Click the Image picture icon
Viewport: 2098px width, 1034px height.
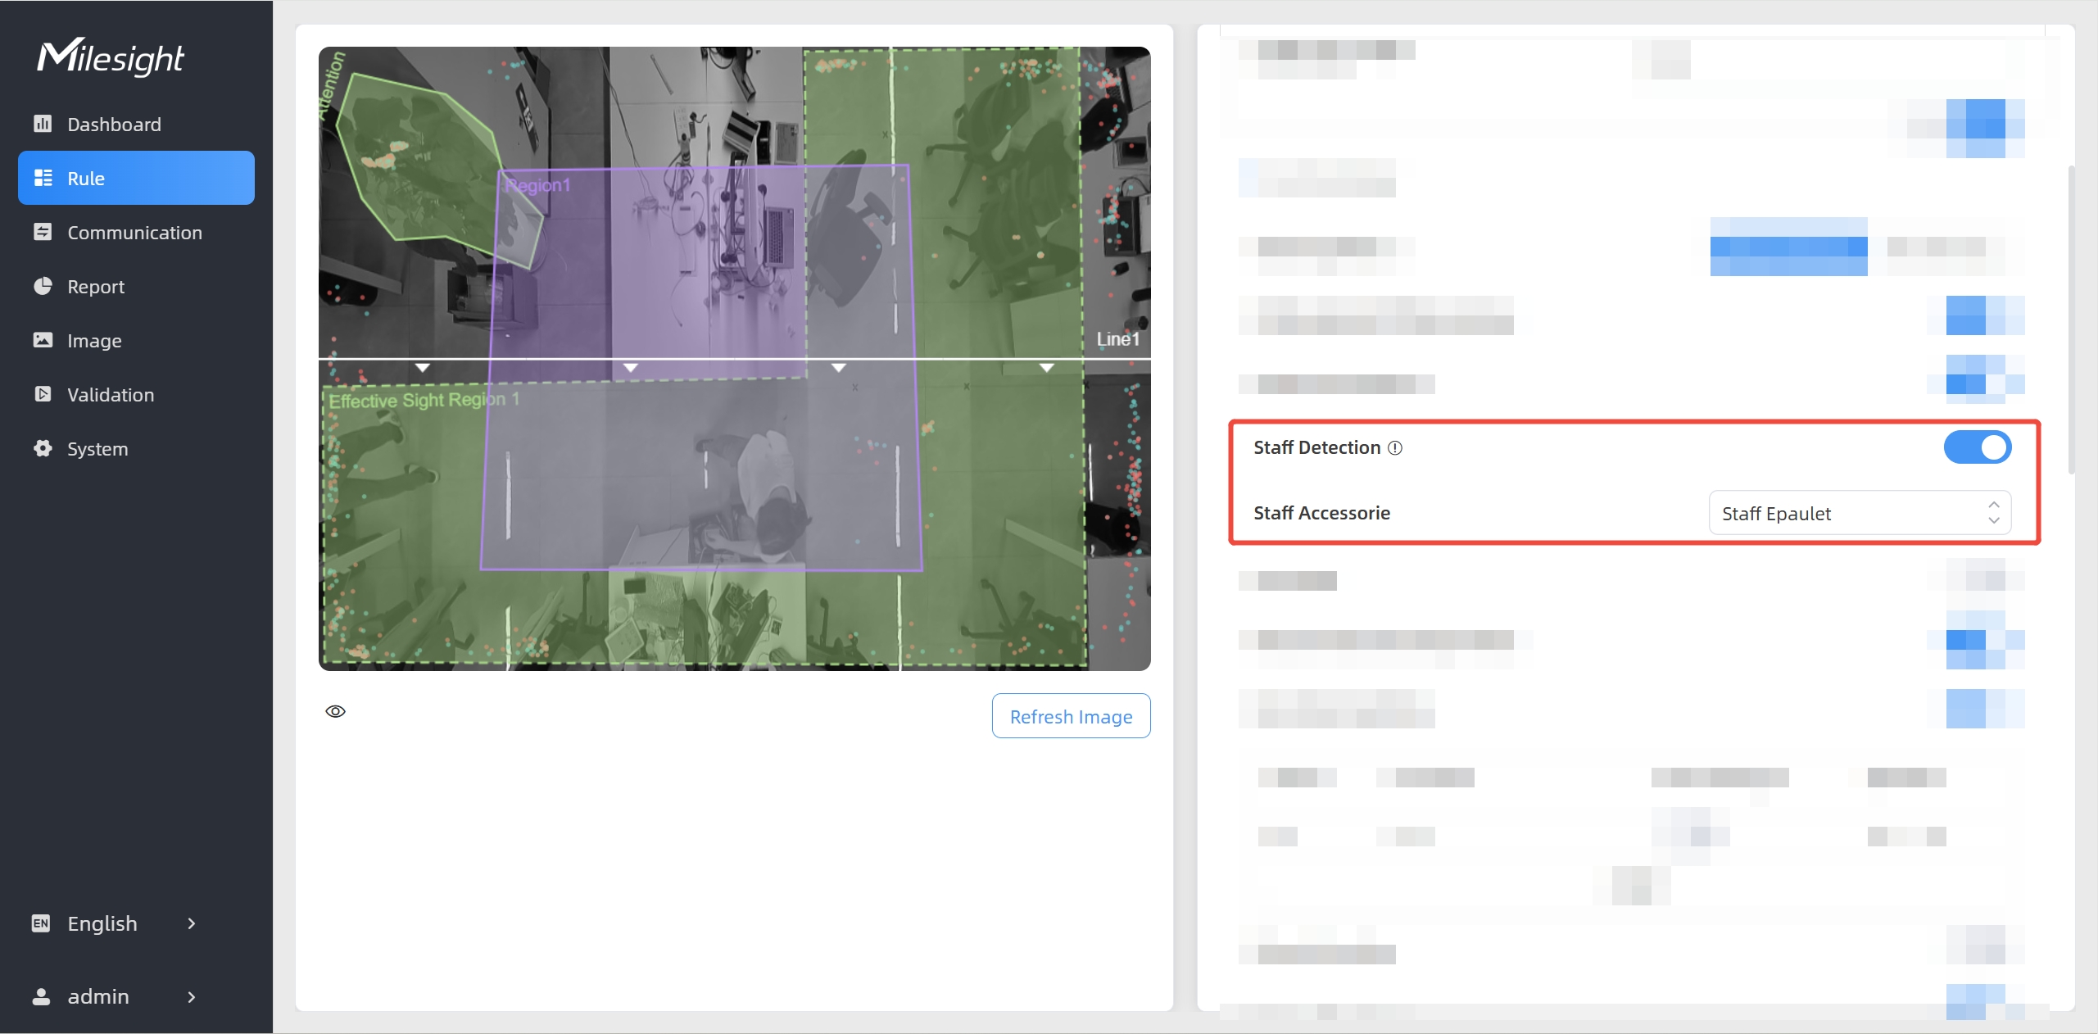(x=43, y=340)
